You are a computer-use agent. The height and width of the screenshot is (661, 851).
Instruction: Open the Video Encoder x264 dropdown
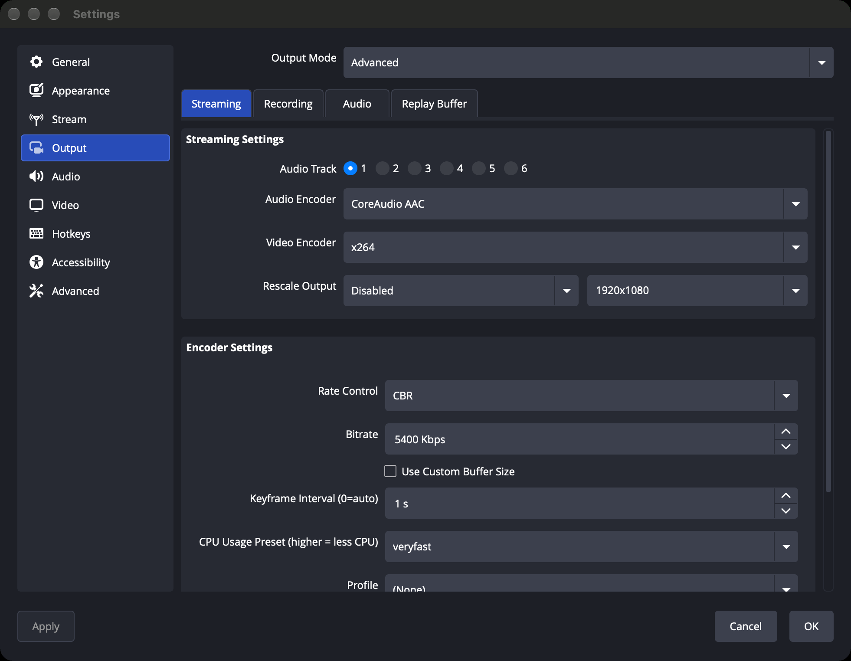click(x=575, y=247)
